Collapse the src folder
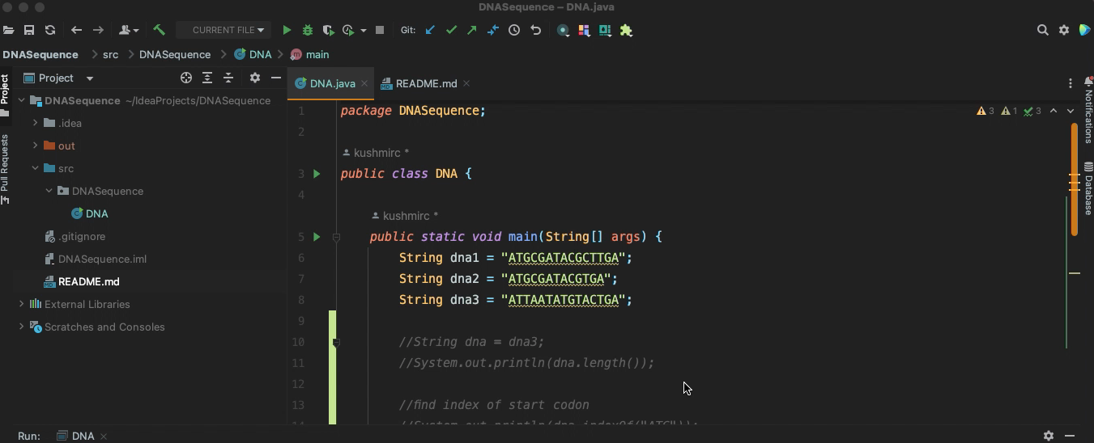The image size is (1094, 443). click(x=35, y=168)
